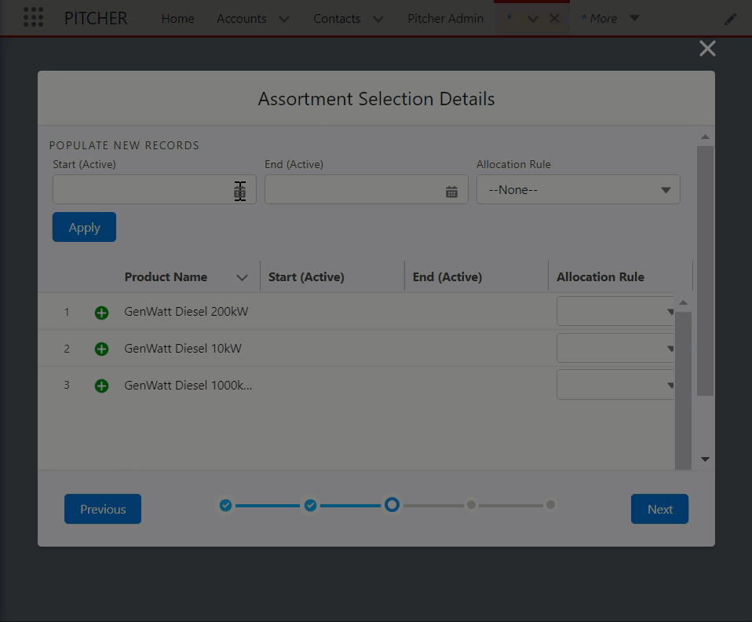The height and width of the screenshot is (622, 752).
Task: Open the End (Active) calendar picker icon
Action: click(451, 191)
